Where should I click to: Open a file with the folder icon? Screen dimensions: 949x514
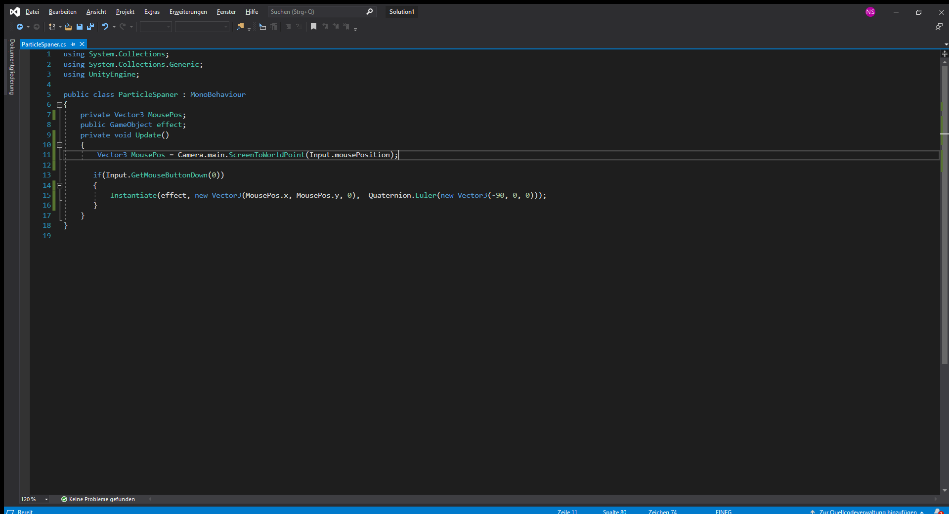click(x=68, y=27)
